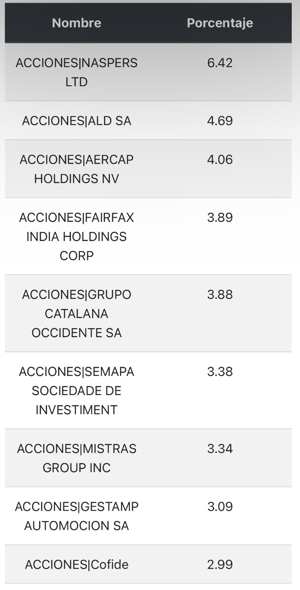
Task: Select ACCIONES|GESTAMP AUTOMOCION SA name
Action: (x=77, y=516)
